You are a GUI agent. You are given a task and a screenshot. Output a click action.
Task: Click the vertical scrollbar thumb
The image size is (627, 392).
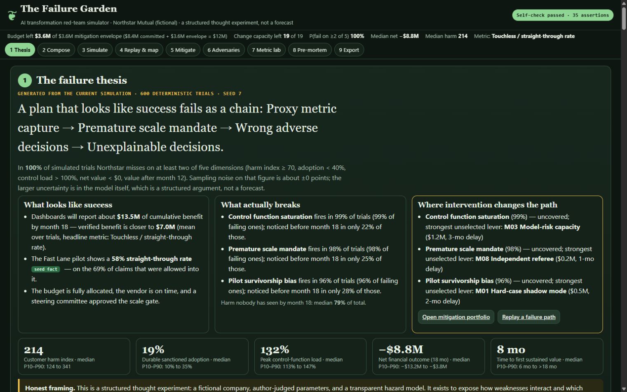tap(624, 19)
